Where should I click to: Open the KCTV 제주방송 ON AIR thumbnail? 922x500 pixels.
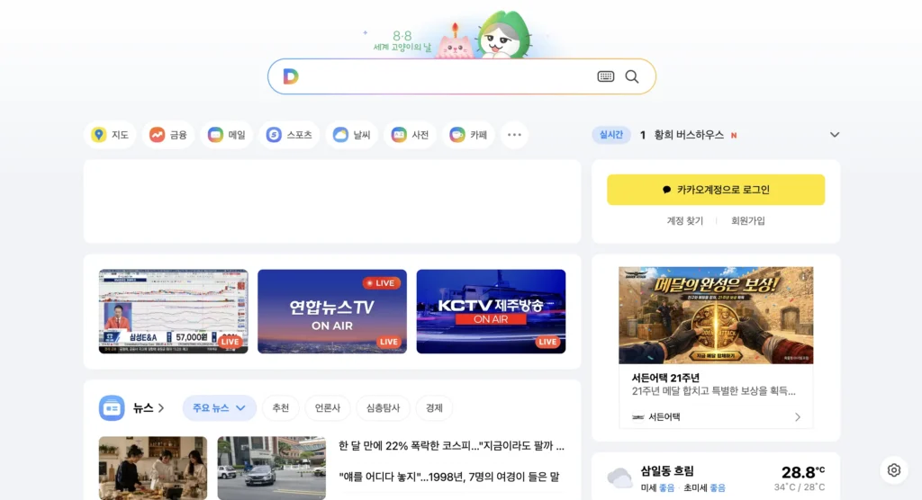491,311
